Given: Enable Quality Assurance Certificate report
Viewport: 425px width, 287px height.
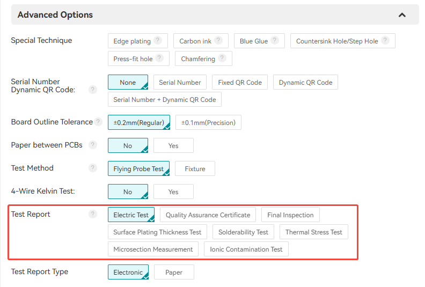Looking at the screenshot, I should coord(208,215).
